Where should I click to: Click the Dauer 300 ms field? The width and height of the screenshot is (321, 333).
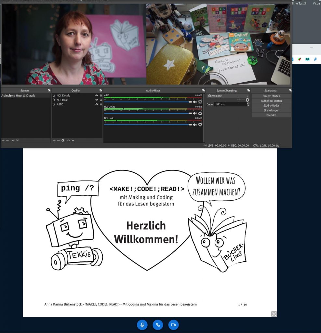click(x=231, y=104)
